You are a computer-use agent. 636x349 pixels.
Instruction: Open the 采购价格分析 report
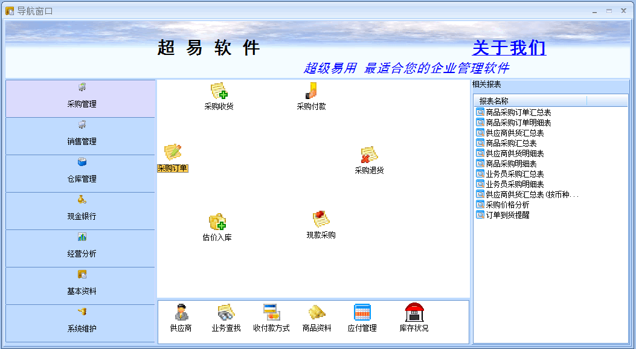click(507, 205)
